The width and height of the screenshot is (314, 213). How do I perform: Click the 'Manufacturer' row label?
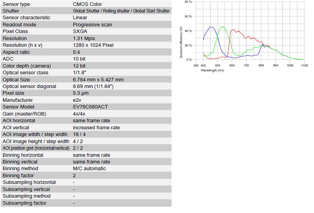pyautogui.click(x=18, y=100)
